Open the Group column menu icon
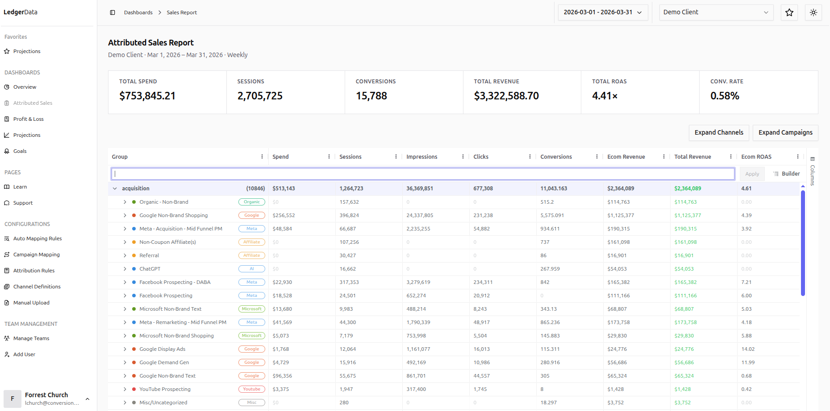830x411 pixels. (x=262, y=157)
